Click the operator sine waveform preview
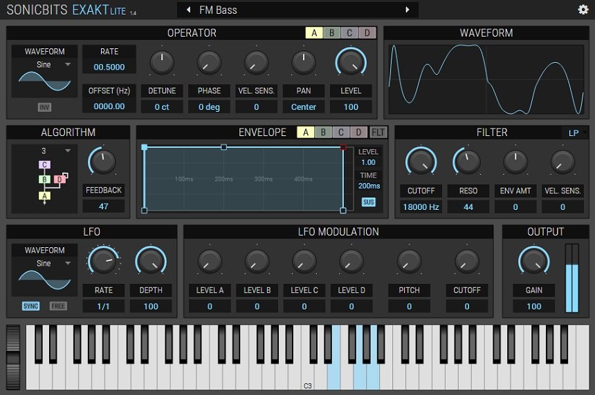Screen dimensions: 595x395 [44, 81]
